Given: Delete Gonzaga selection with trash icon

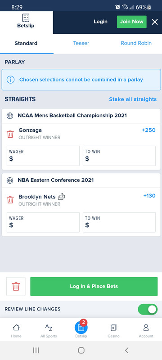Looking at the screenshot, I should click(10, 134).
